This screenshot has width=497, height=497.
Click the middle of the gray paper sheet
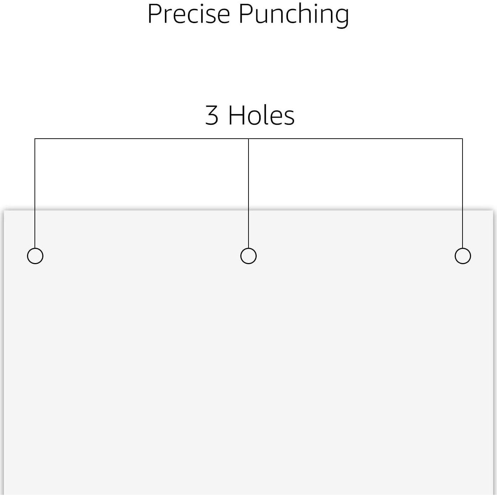click(x=248, y=356)
